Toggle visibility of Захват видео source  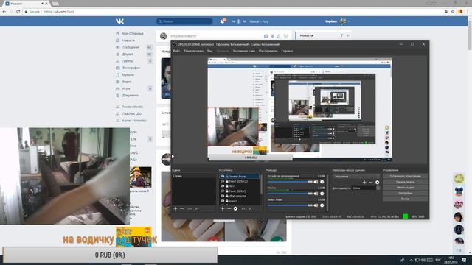click(x=223, y=177)
